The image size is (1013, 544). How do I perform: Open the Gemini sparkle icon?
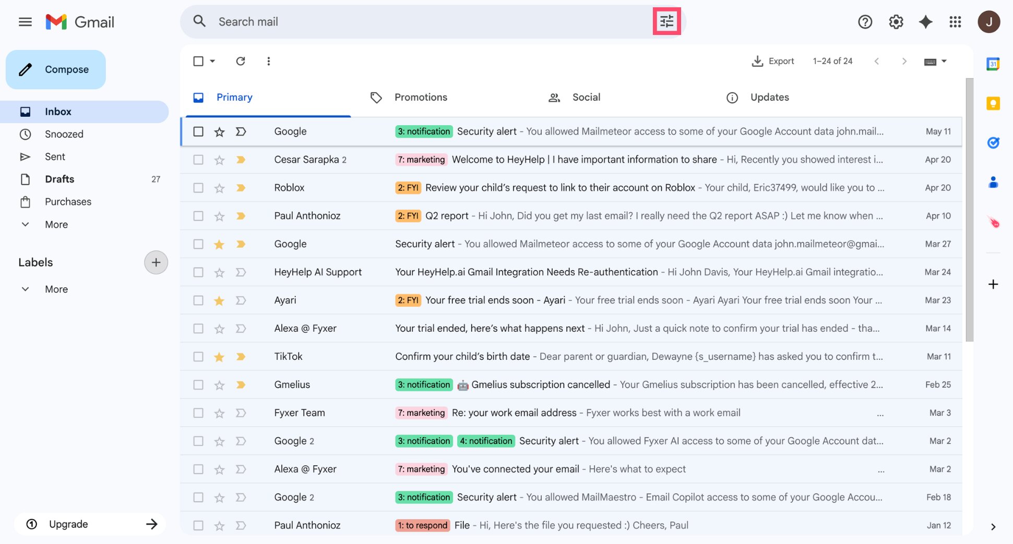pos(925,22)
